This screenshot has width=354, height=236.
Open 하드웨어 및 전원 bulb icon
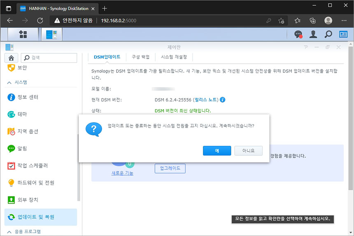11,183
